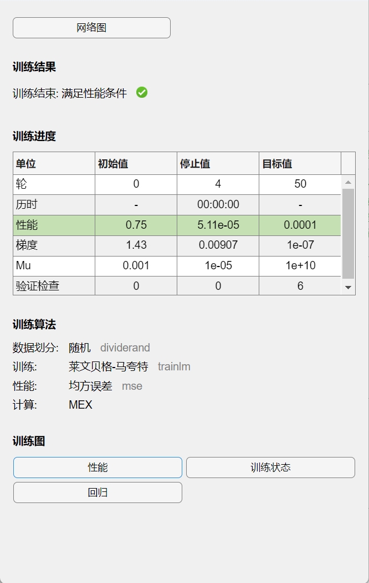Click the gradient stop value 0.00907

click(218, 245)
